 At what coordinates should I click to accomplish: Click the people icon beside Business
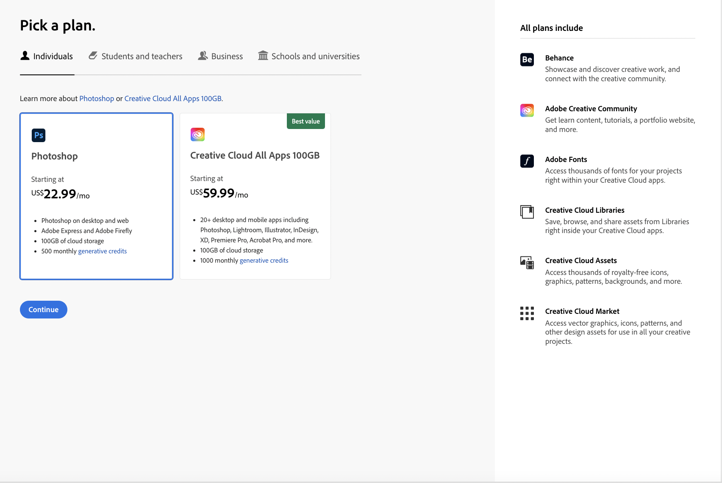(x=203, y=55)
